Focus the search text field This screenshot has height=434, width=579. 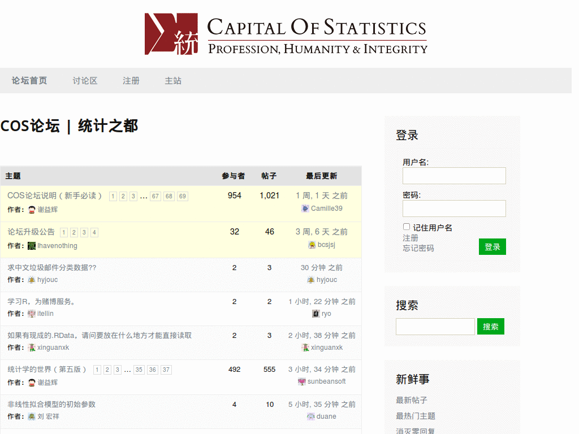pos(435,327)
